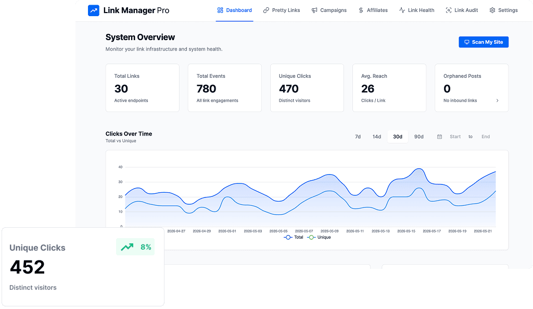533x309 pixels.
Task: Click the monitor icon in Scan My Site
Action: [x=467, y=42]
